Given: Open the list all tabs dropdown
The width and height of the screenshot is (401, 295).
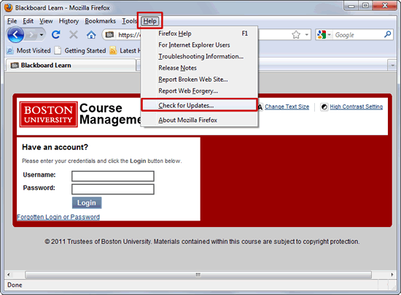Looking at the screenshot, I should 392,65.
